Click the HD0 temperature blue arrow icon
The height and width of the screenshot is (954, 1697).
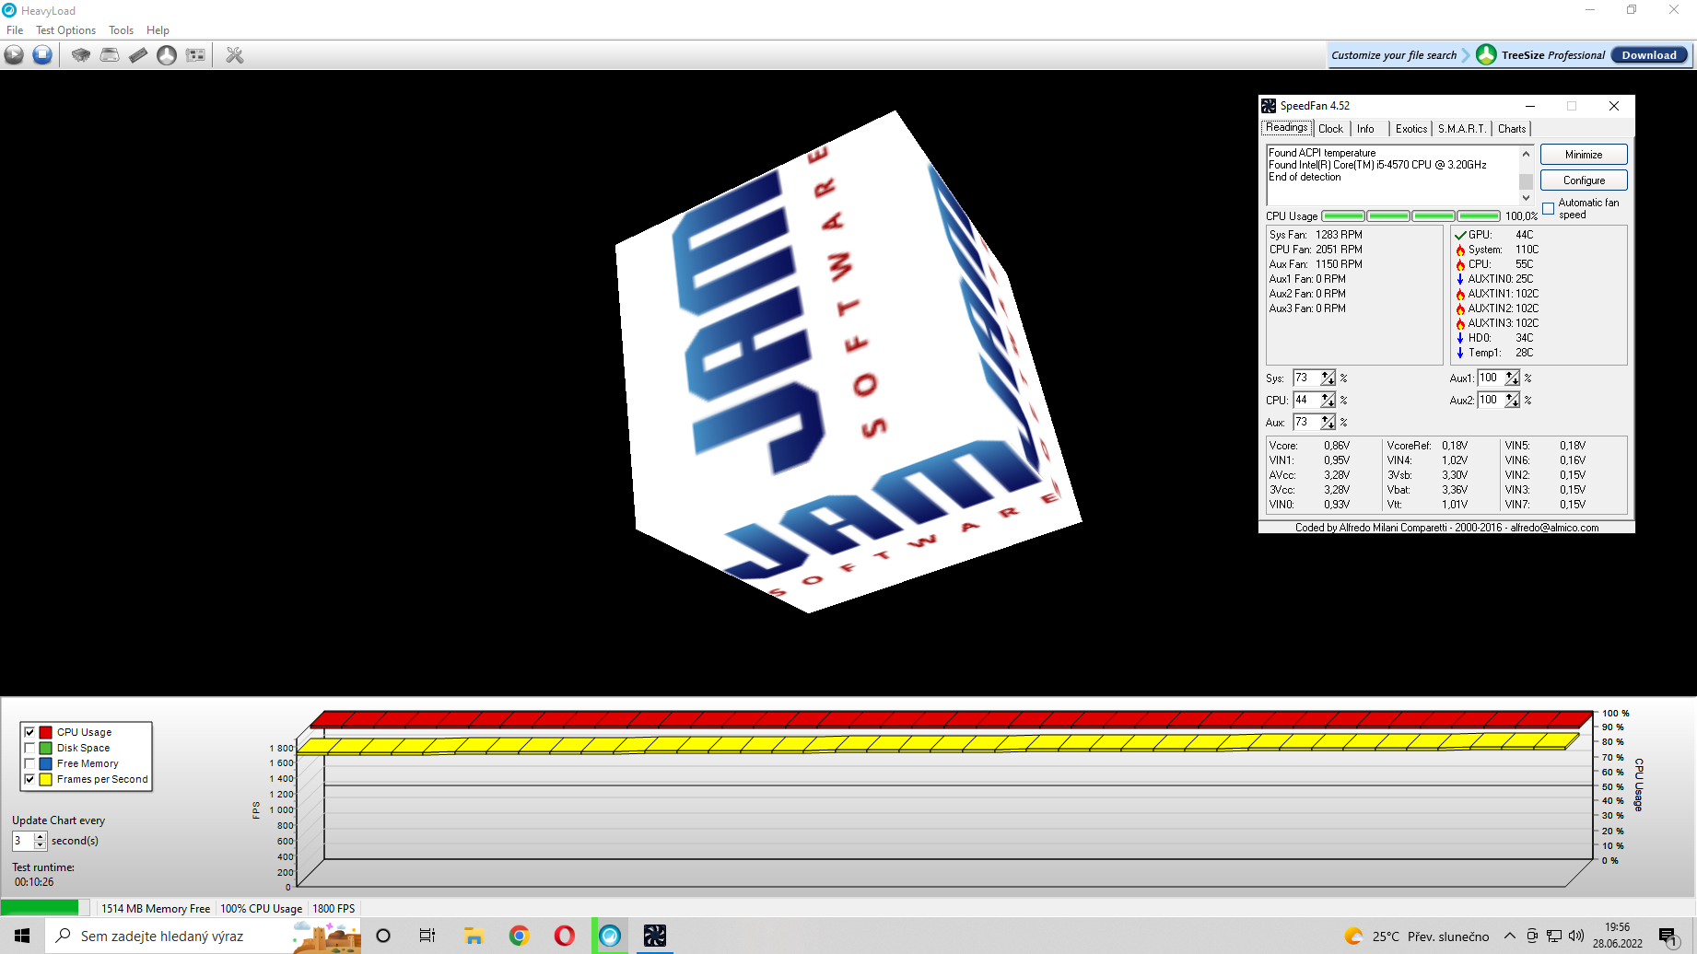[1460, 338]
